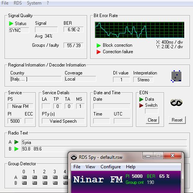Click PI 5000 readout in RDS Spy
This screenshot has height=193, width=193.
tap(134, 176)
